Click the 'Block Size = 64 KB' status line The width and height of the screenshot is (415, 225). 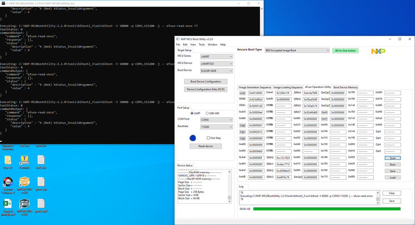[189, 198]
